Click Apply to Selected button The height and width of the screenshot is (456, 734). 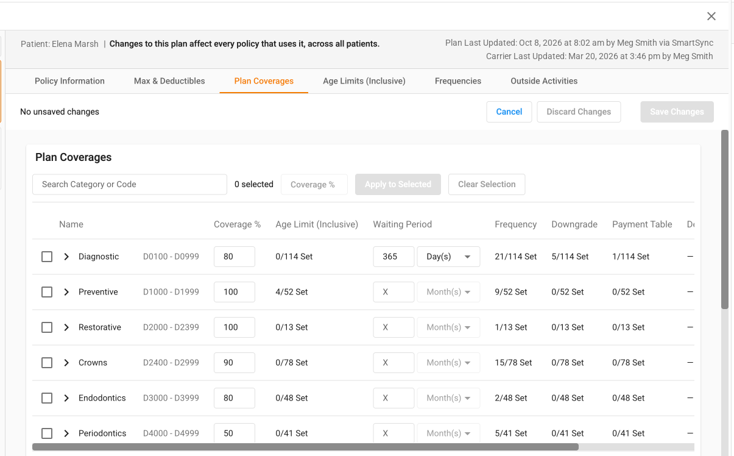point(398,184)
